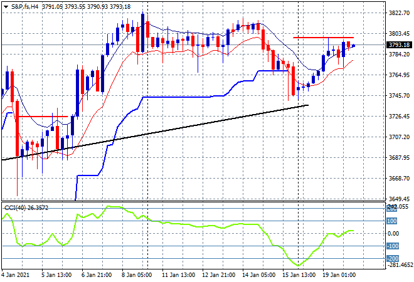Click the 19 Jan 01:00 time label
This screenshot has width=414, height=282.
[339, 275]
